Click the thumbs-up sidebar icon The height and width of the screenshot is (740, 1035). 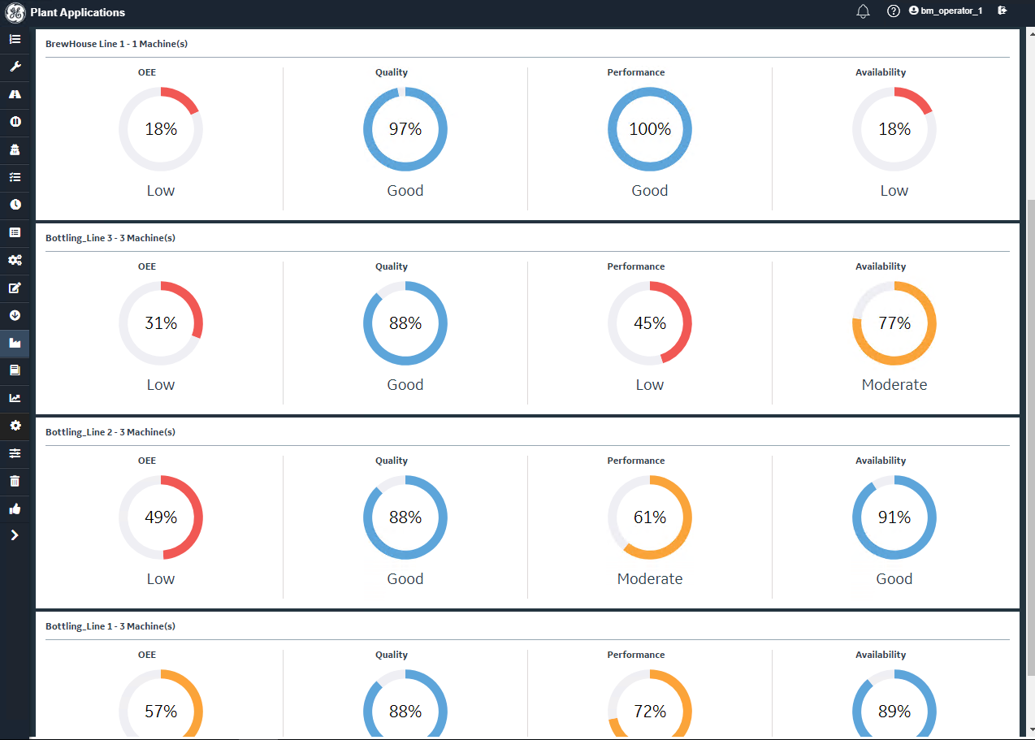point(15,508)
